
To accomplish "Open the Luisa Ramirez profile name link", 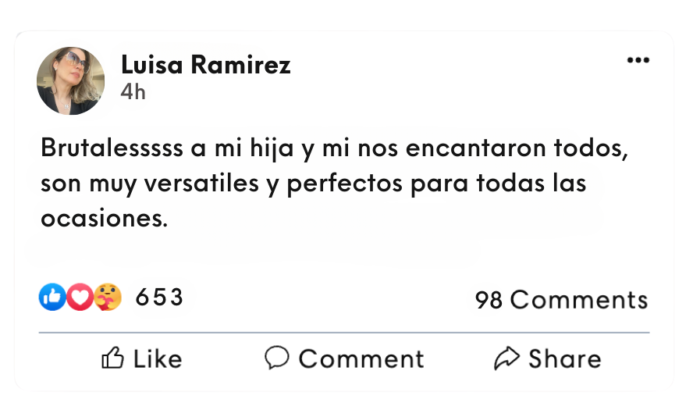I will [205, 66].
